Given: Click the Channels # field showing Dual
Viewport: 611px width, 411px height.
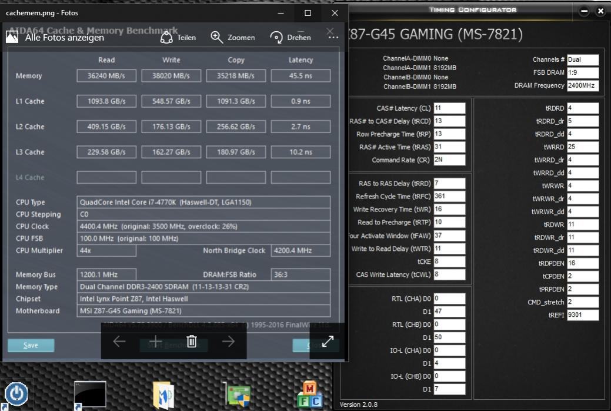Looking at the screenshot, I should click(583, 59).
